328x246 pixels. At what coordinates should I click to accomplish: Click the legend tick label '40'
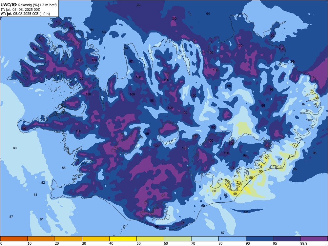(x=111, y=243)
